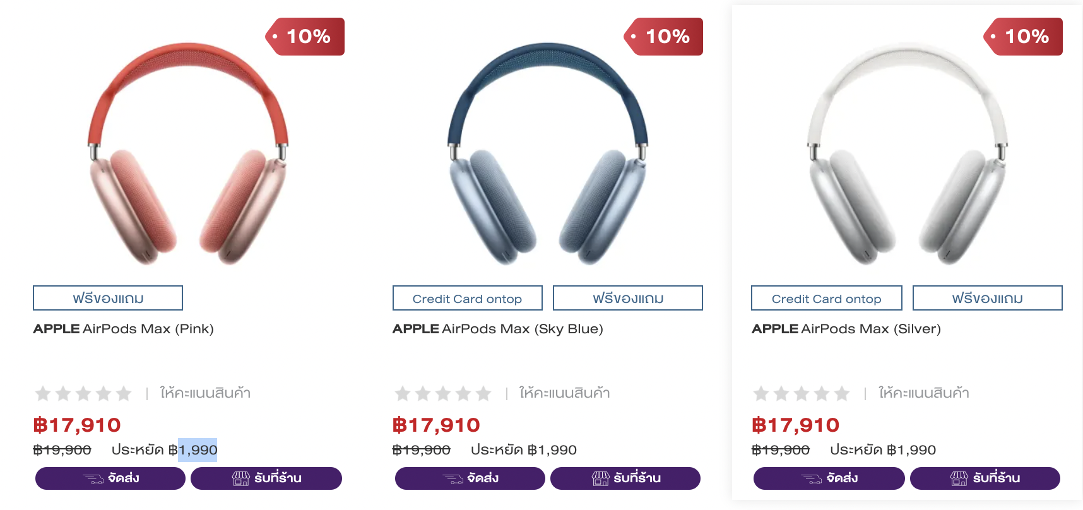The width and height of the screenshot is (1083, 510).
Task: Choose store pickup (รับที่ร้าน) for Sky Blue AirPods Max
Action: coord(625,478)
